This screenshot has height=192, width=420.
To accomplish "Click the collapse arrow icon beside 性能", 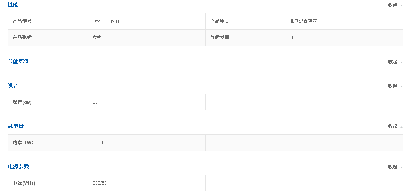I will coord(401,5).
